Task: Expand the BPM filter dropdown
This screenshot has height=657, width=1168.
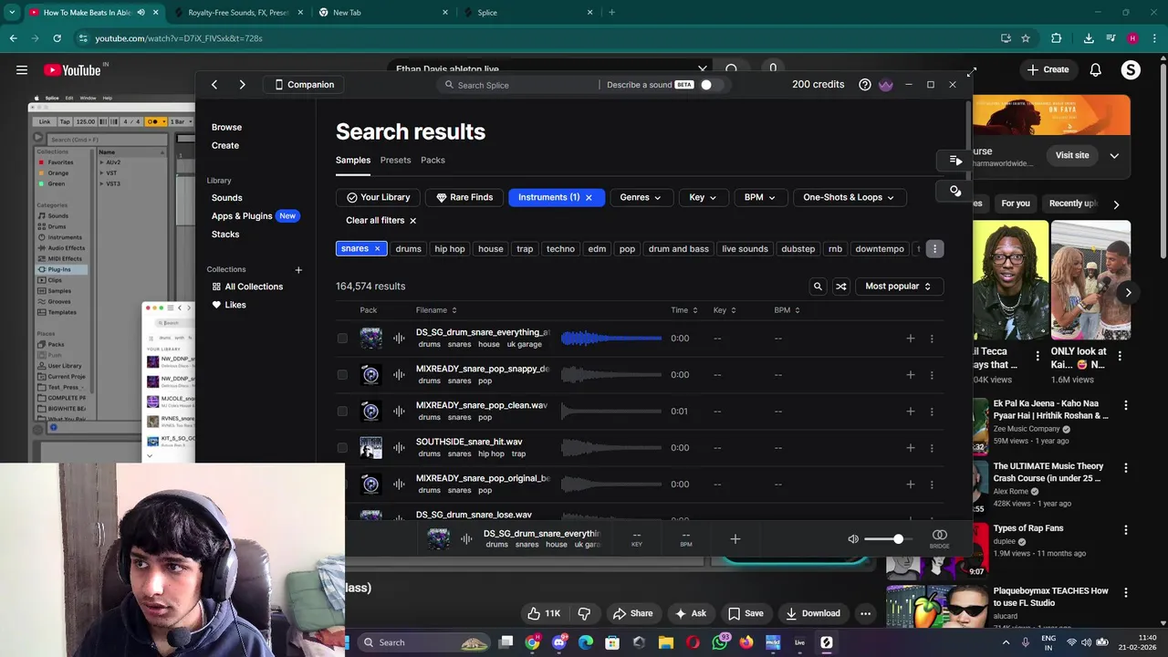Action: coord(760,197)
